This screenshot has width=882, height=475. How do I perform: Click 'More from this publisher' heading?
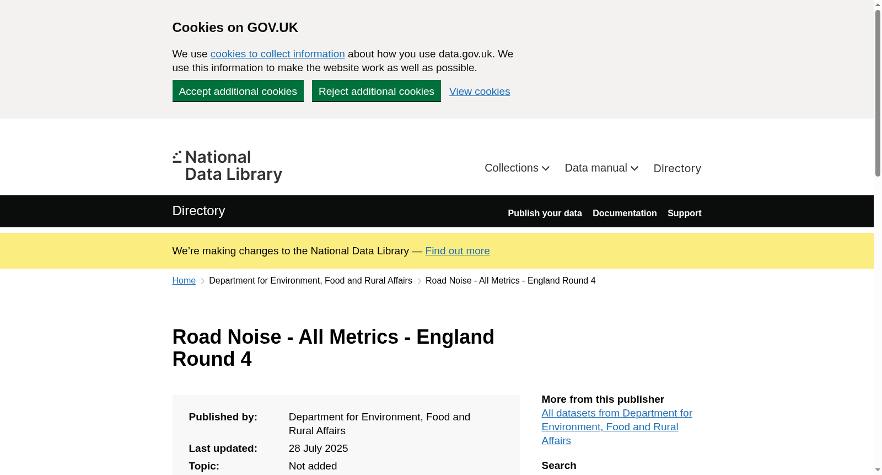point(603,399)
